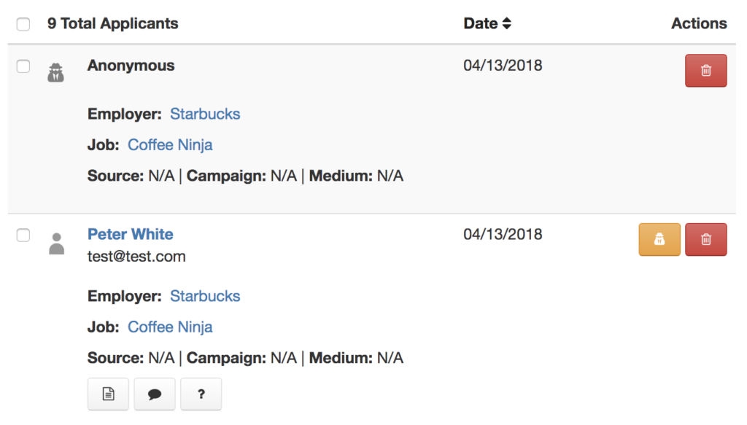747x425 pixels.
Task: Delete the Anonymous applicant with the trash button
Action: (x=705, y=71)
